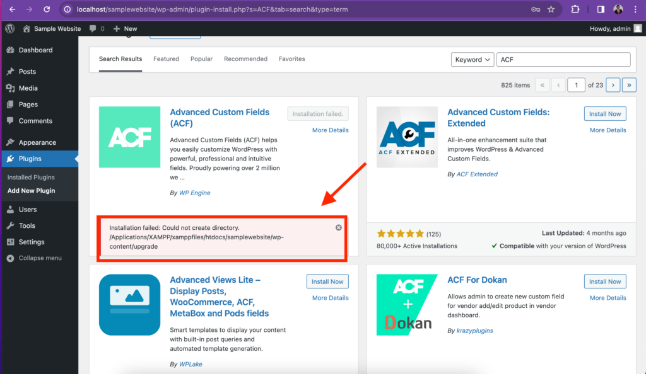Image resolution: width=646 pixels, height=374 pixels.
Task: More Details for Advanced Custom Fields (ACF)
Action: [x=330, y=130]
